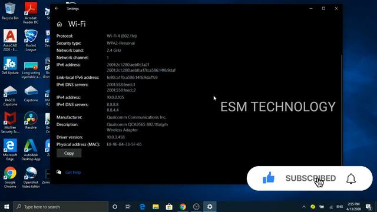Open Task View on taskbar

click(x=128, y=207)
